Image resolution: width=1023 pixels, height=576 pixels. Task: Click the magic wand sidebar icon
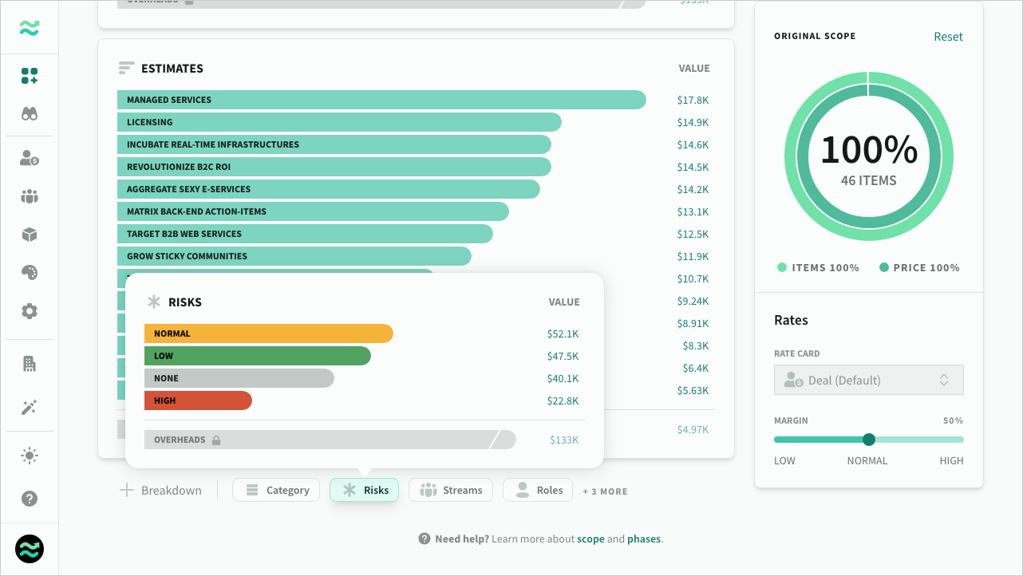30,408
